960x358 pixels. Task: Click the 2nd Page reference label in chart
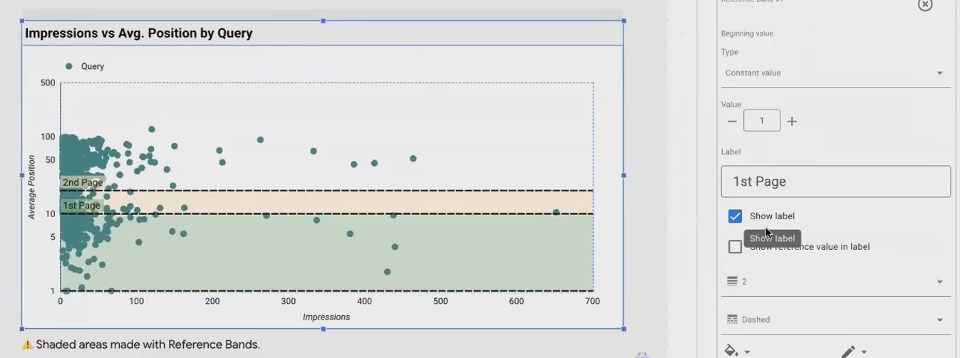(83, 182)
